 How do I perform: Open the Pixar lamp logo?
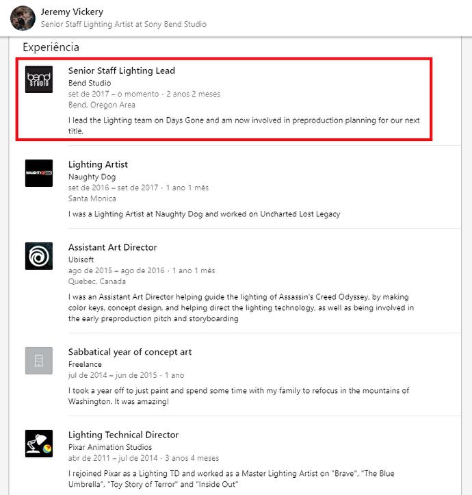[x=39, y=444]
